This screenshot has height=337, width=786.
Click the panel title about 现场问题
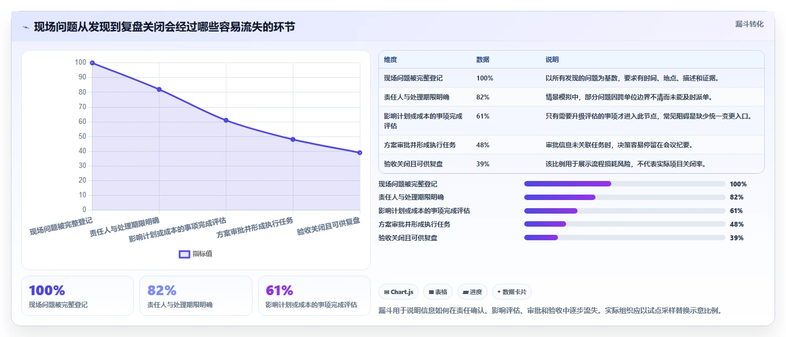(164, 27)
